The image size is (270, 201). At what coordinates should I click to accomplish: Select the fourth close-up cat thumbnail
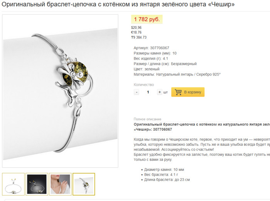pyautogui.click(x=84, y=184)
